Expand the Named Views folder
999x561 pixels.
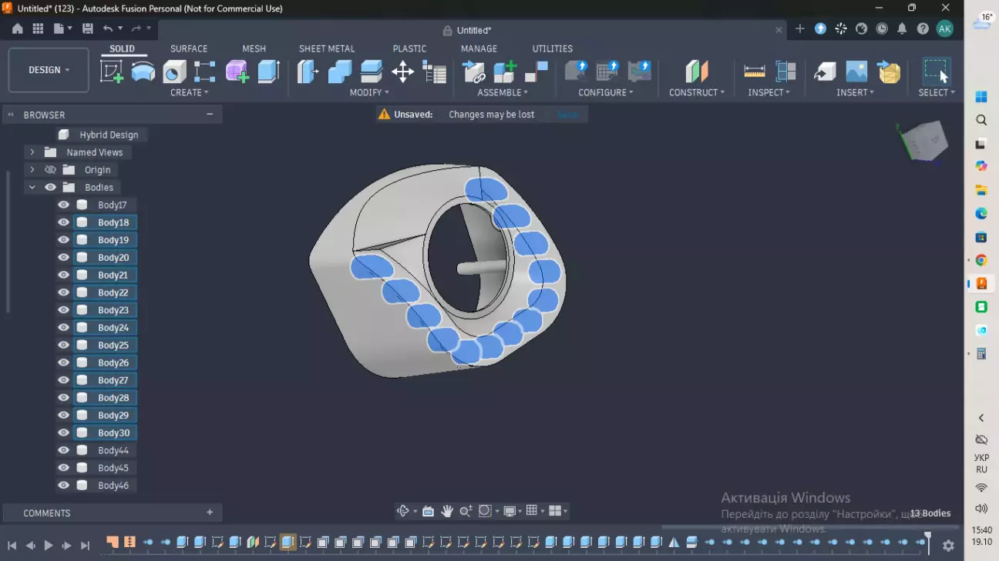click(32, 152)
